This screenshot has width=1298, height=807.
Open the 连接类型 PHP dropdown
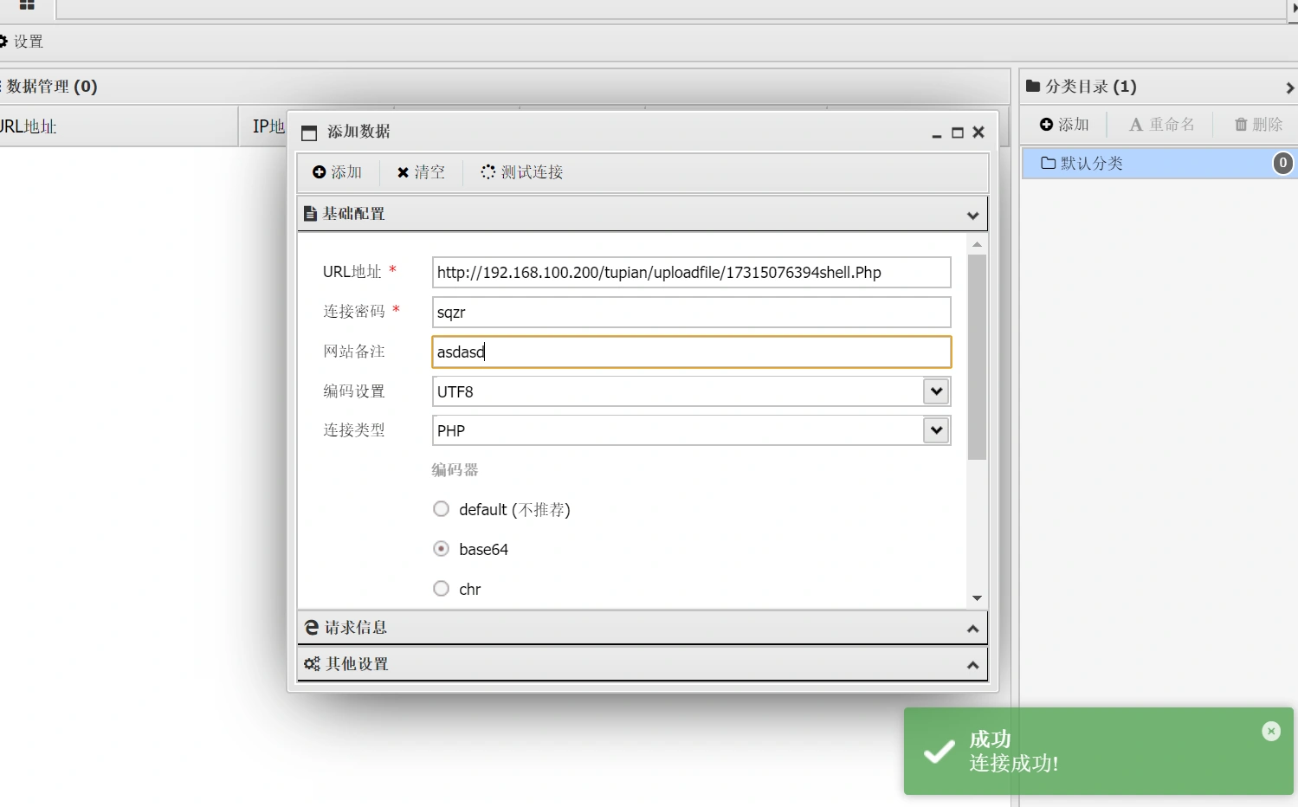pos(936,430)
